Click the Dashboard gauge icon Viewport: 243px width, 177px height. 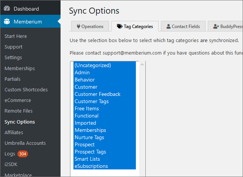pyautogui.click(x=7, y=8)
